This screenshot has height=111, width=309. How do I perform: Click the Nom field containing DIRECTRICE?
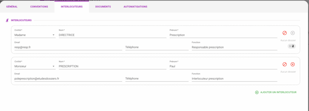tap(113, 35)
